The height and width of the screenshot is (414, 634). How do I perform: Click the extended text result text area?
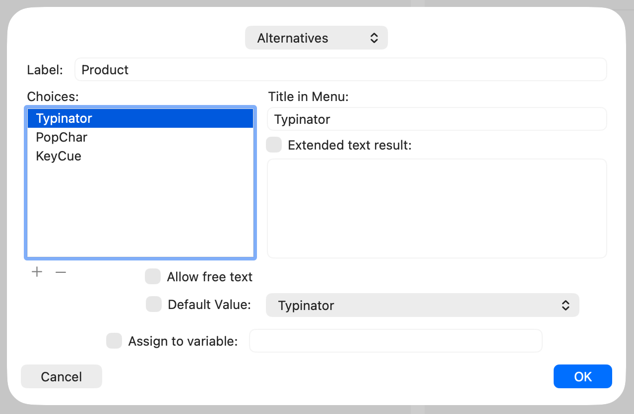[437, 208]
